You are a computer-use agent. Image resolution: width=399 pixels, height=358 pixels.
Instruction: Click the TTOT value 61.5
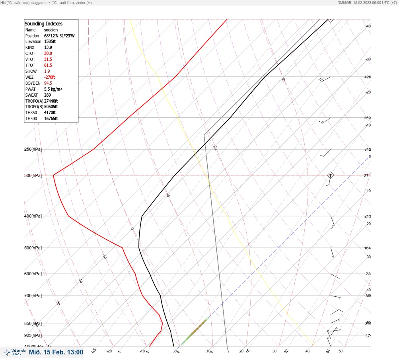pos(48,65)
